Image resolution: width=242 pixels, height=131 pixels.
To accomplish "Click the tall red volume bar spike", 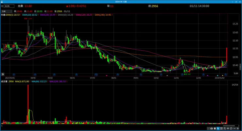I will pyautogui.click(x=28, y=104).
